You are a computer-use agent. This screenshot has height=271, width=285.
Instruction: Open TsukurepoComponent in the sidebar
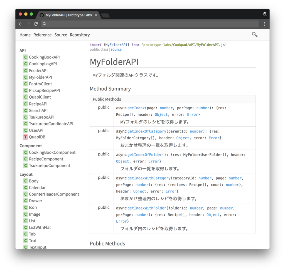click(x=50, y=166)
